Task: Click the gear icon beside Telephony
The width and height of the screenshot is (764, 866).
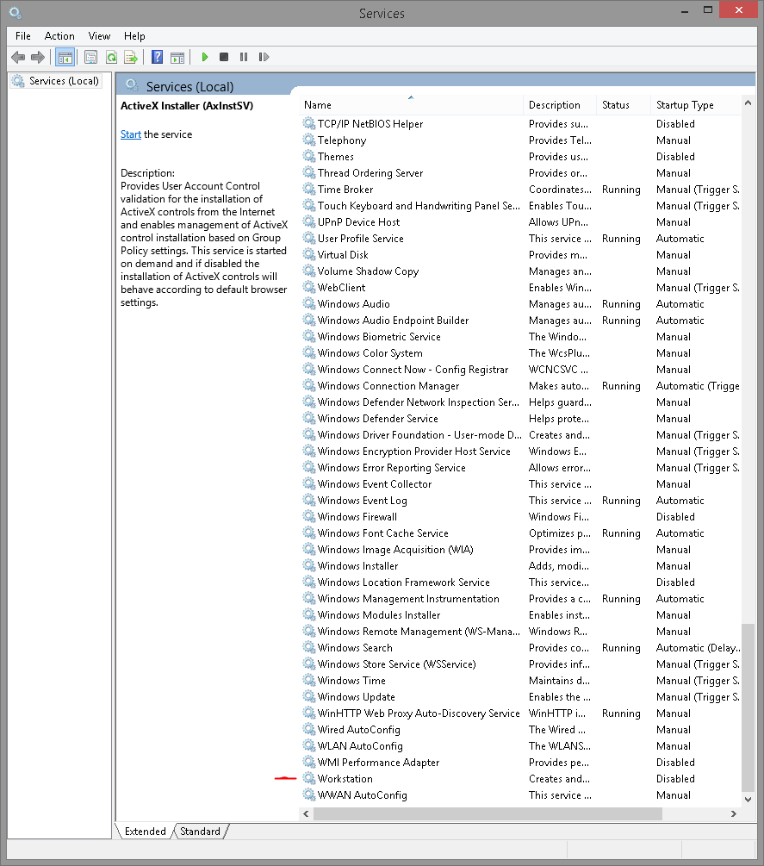Action: 309,140
